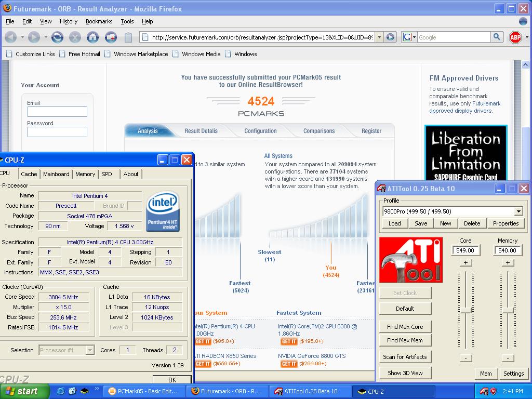This screenshot has width=532, height=399.
Task: Open the CPU-Z SPD tab
Action: pyautogui.click(x=107, y=174)
